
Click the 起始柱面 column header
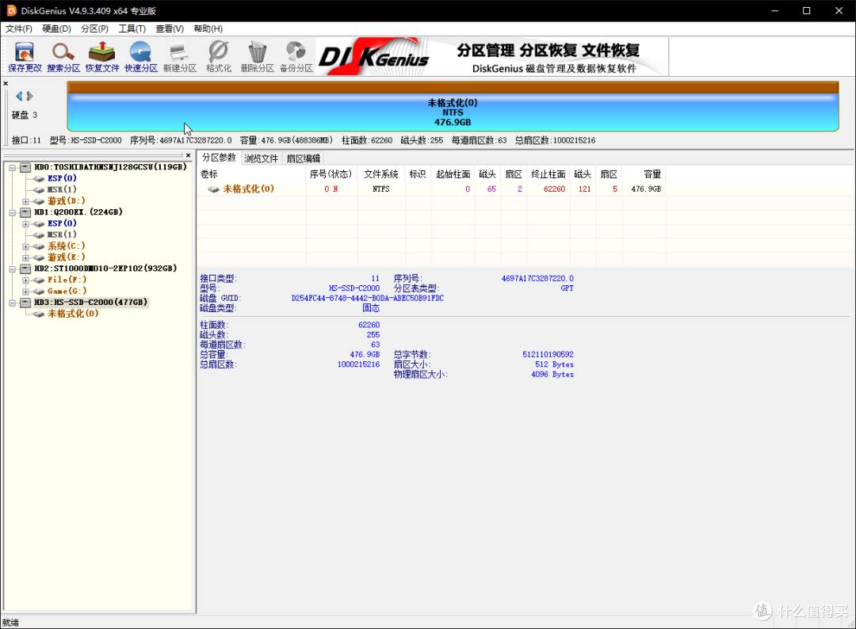coord(453,174)
